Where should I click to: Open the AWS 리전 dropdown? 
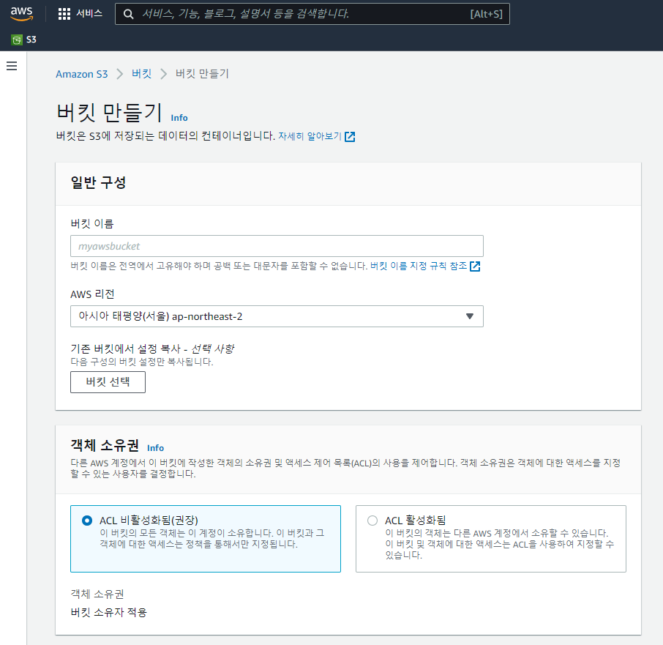pyautogui.click(x=277, y=316)
